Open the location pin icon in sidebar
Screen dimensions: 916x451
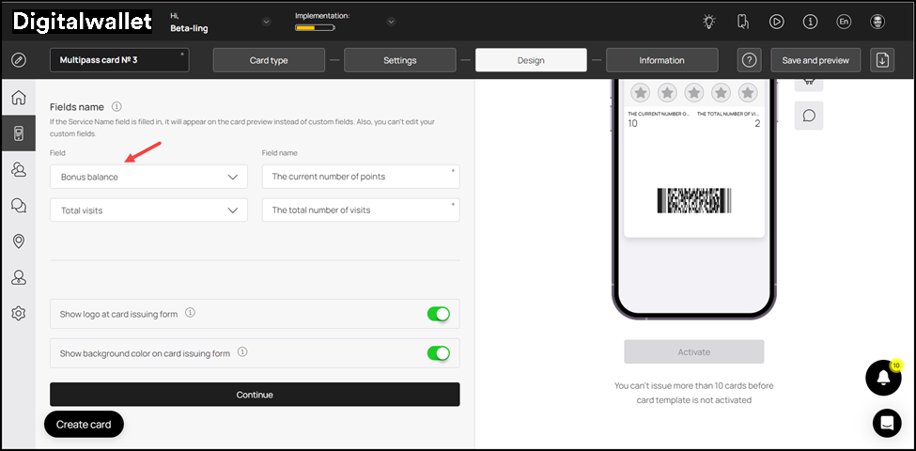[x=19, y=241]
